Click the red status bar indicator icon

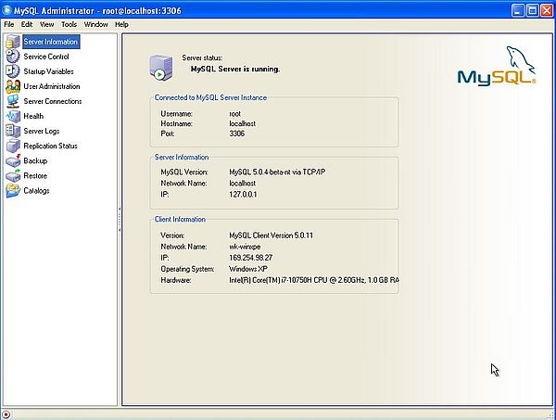pos(6,414)
